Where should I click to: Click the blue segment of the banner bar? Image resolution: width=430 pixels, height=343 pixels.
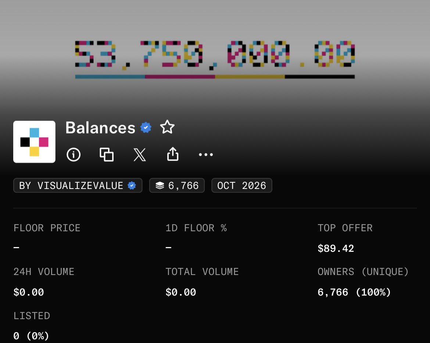[x=110, y=77]
